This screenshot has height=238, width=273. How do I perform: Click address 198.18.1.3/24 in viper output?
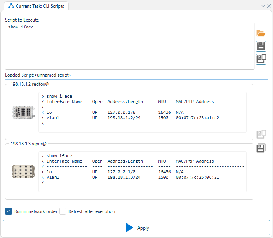124,177
